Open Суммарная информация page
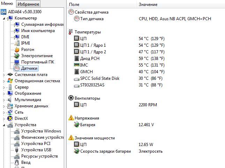 click(x=42, y=24)
